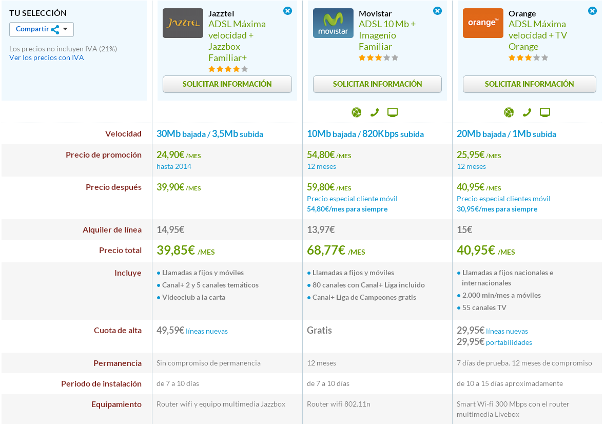Click the 'Alquiler de línea' row label
Screen dimensions: 604x424
(x=112, y=230)
